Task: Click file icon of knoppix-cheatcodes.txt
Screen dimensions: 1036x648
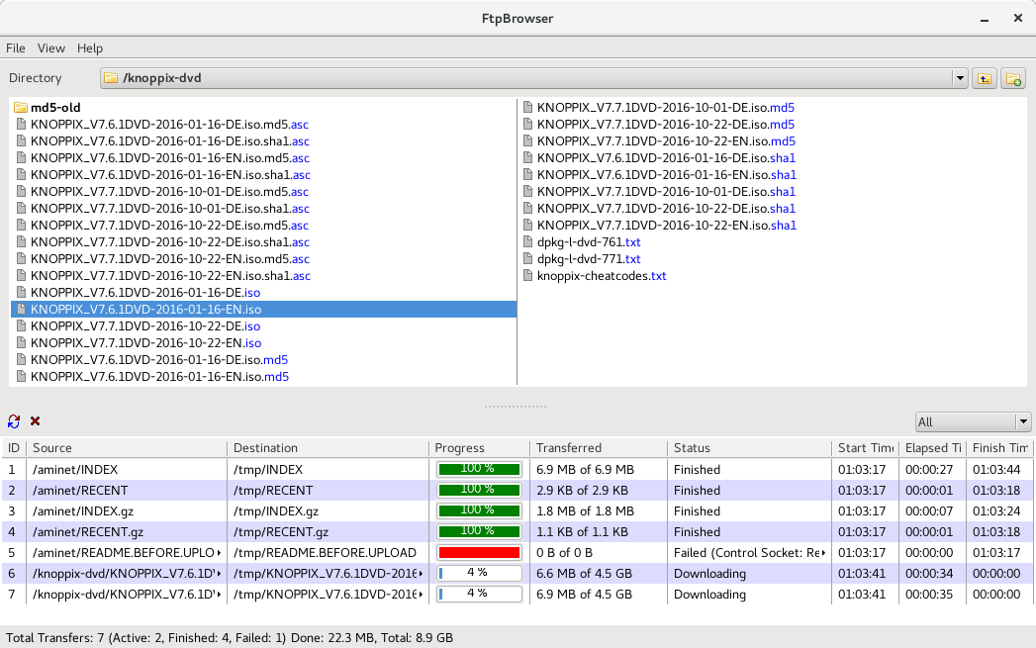Action: 528,276
